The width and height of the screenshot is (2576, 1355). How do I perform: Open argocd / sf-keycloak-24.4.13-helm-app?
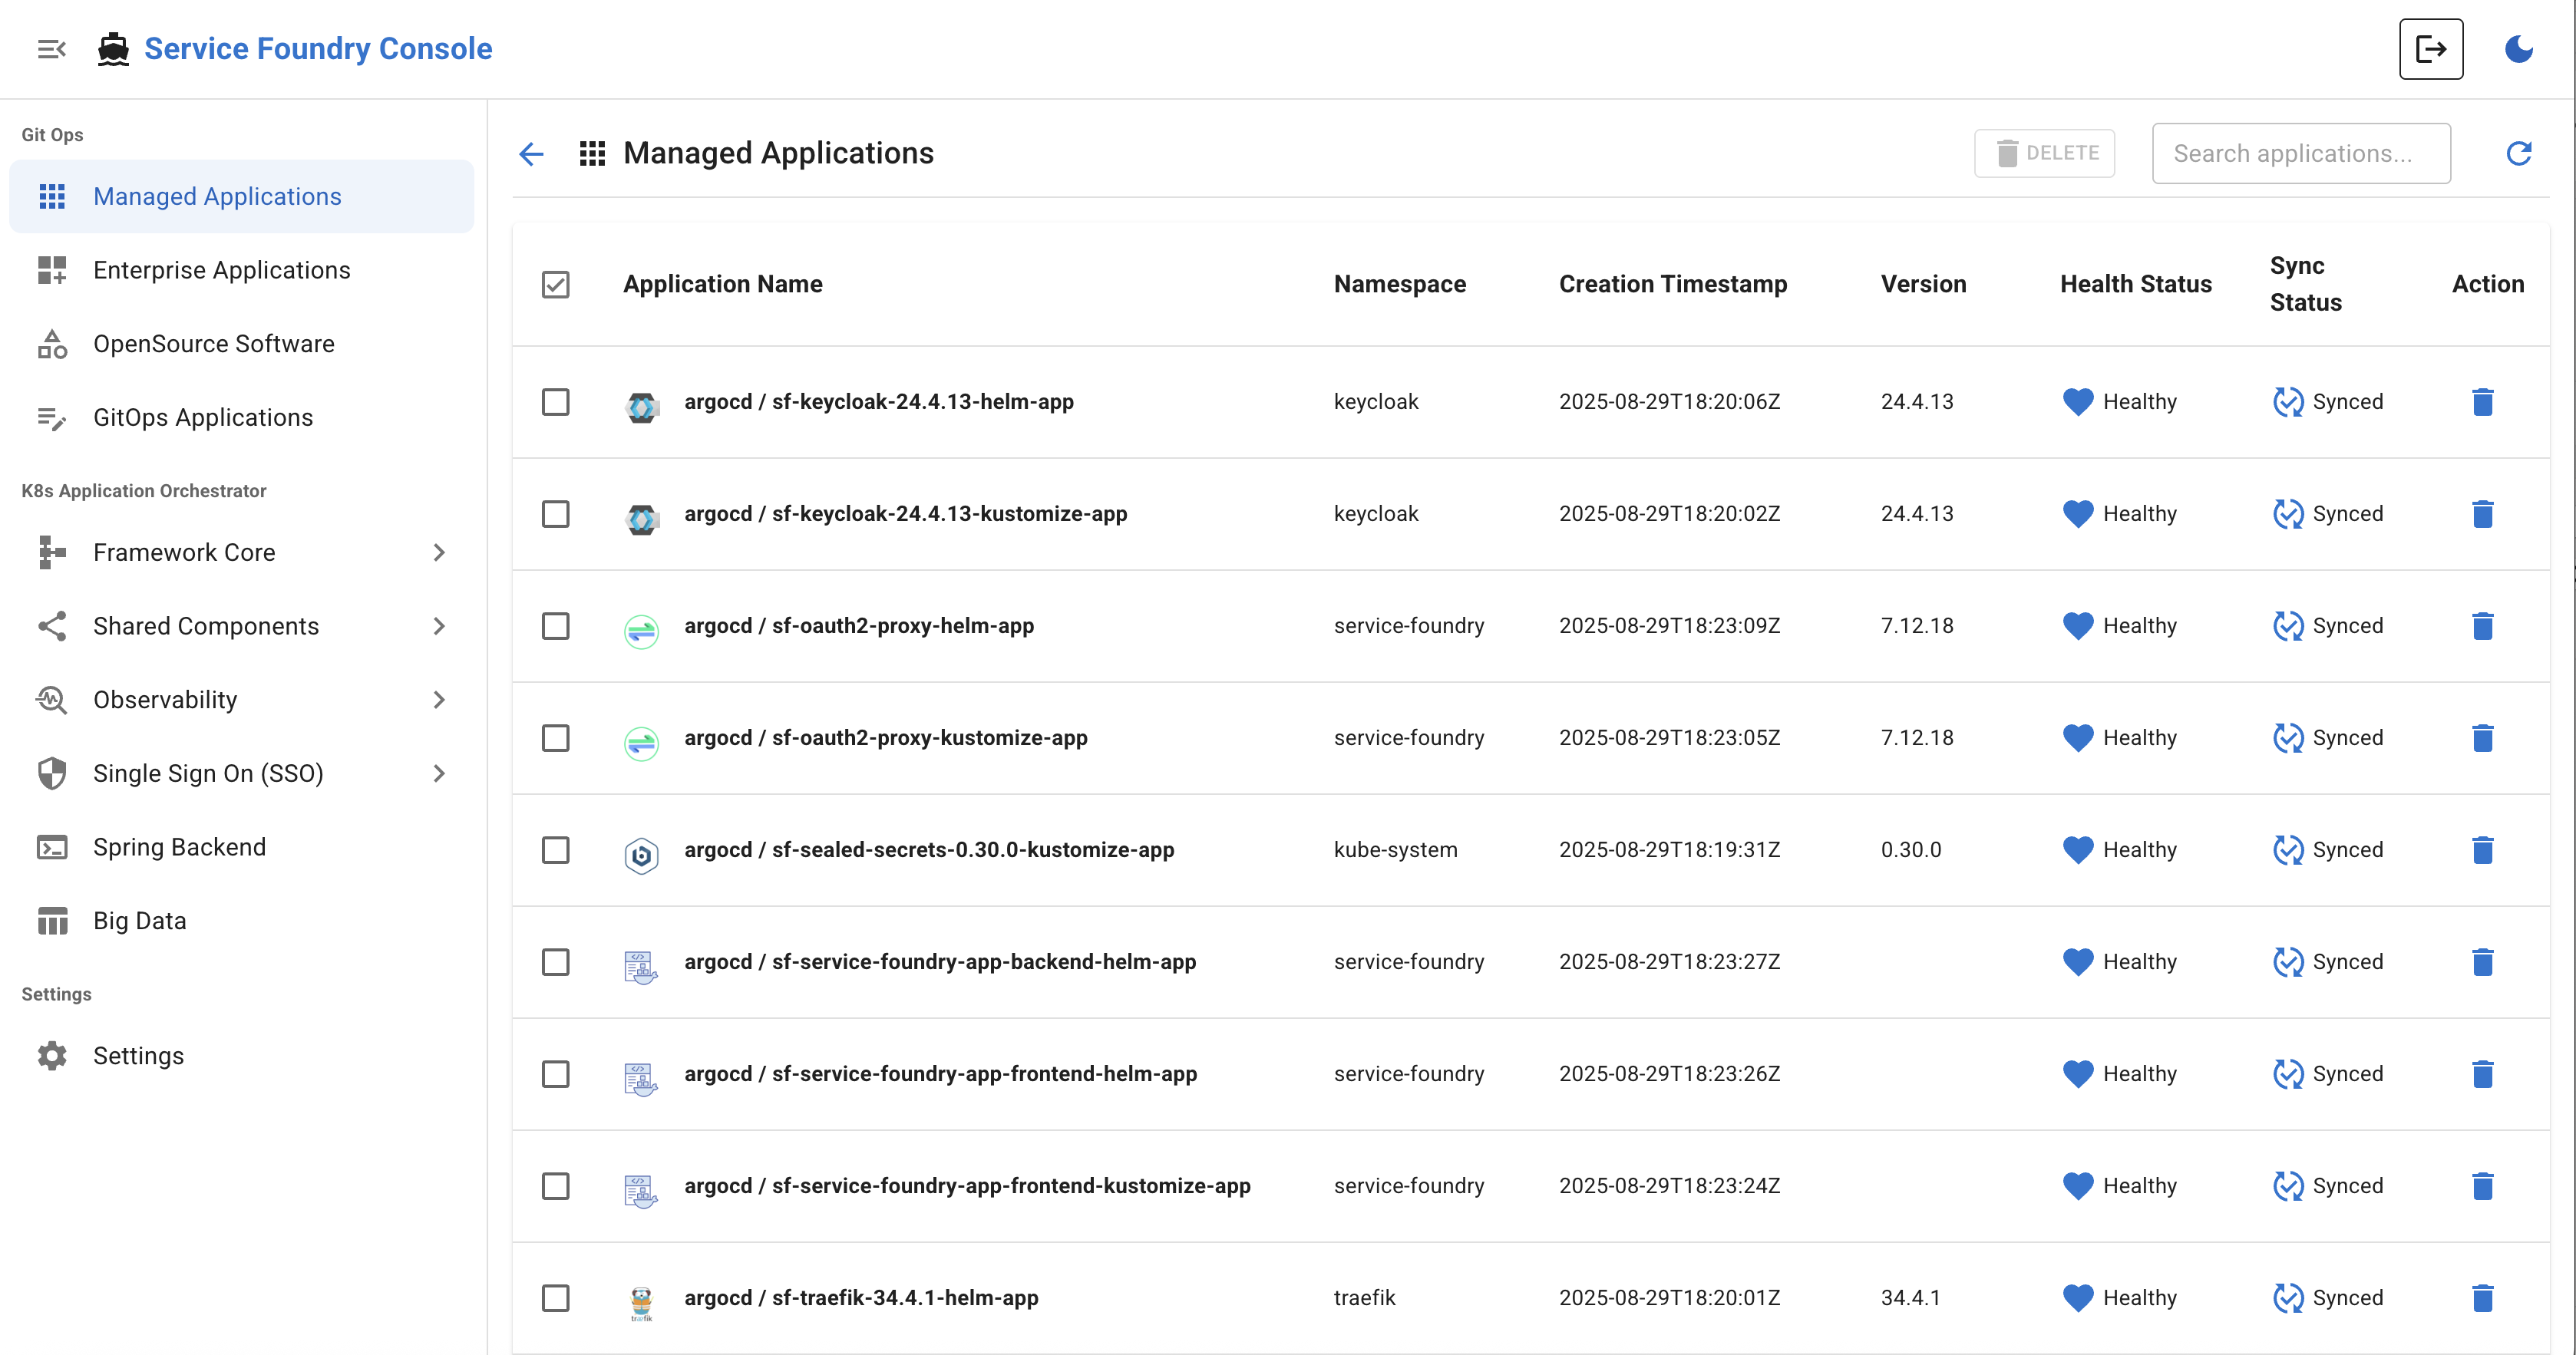tap(878, 402)
